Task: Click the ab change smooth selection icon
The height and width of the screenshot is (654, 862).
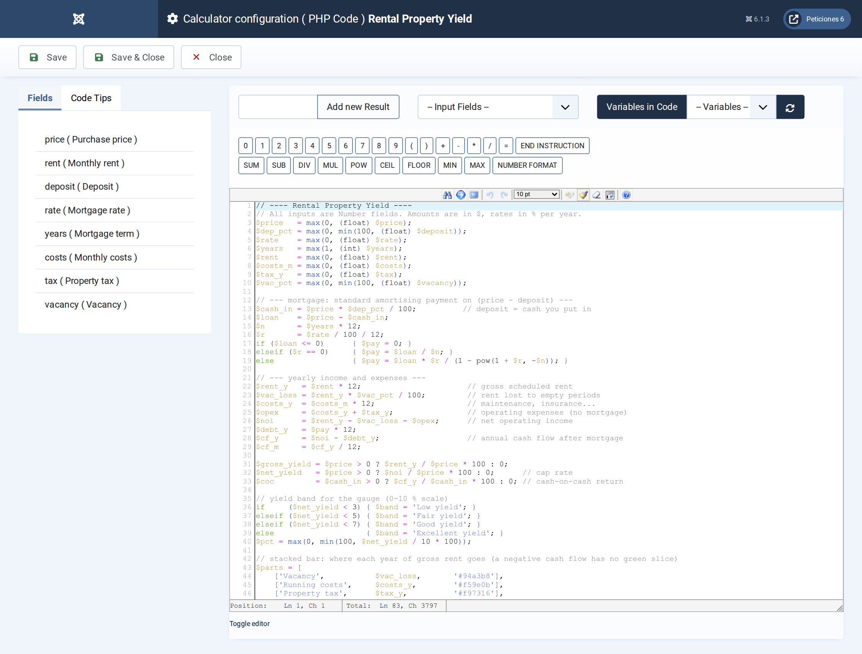Action: (x=570, y=195)
